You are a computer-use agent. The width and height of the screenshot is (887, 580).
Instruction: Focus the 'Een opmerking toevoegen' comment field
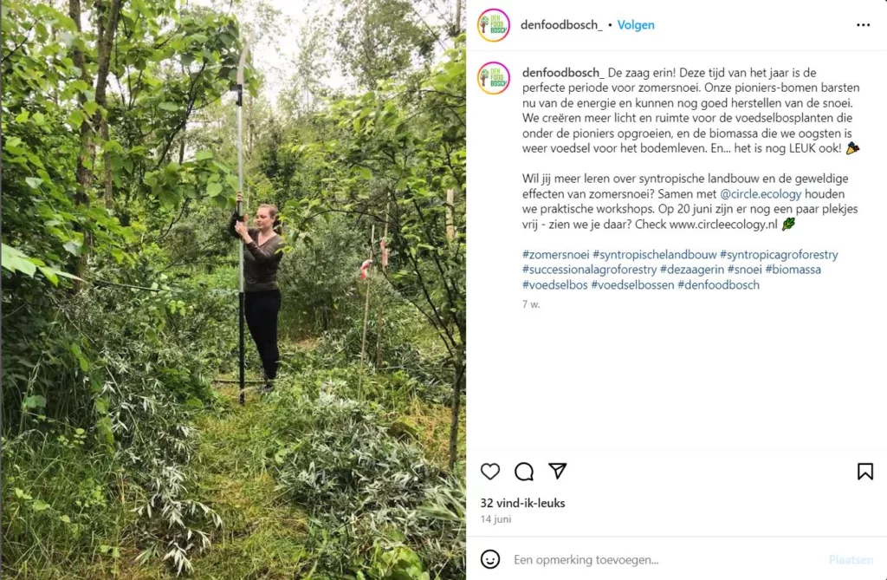click(x=668, y=559)
